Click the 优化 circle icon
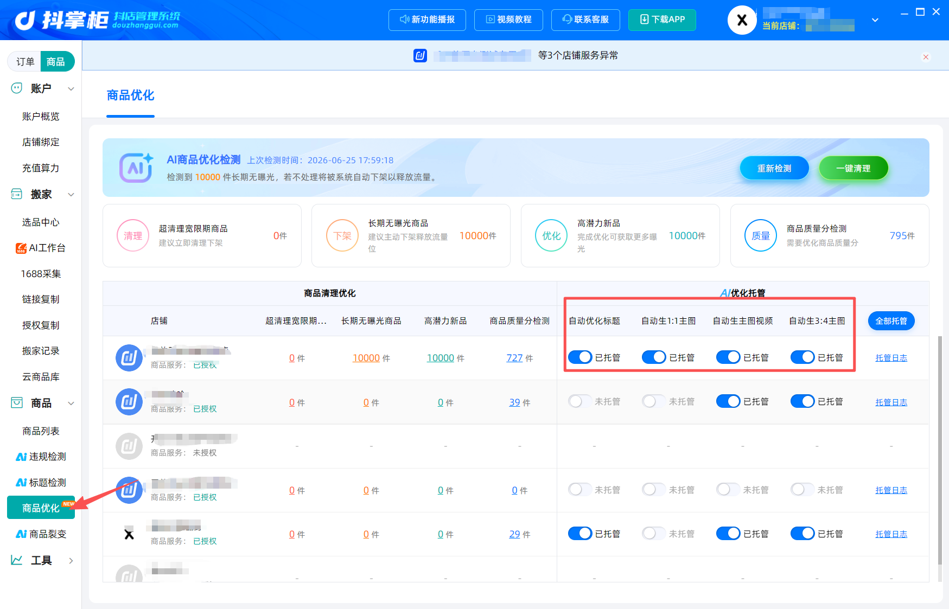The width and height of the screenshot is (949, 609). click(551, 235)
